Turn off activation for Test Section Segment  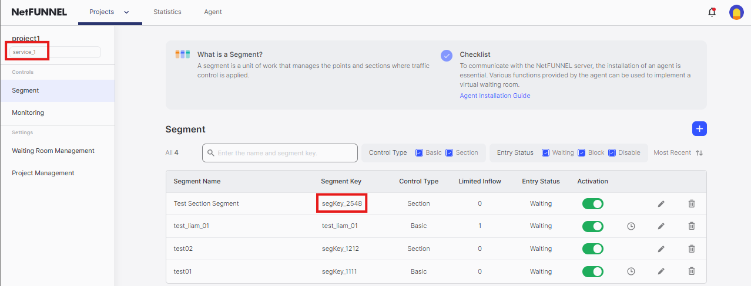tap(592, 203)
